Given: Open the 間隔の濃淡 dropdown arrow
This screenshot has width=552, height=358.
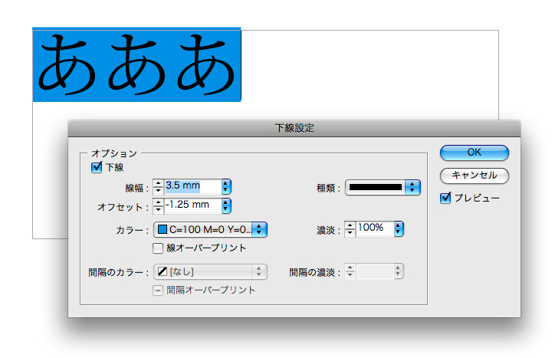Looking at the screenshot, I should [x=398, y=271].
